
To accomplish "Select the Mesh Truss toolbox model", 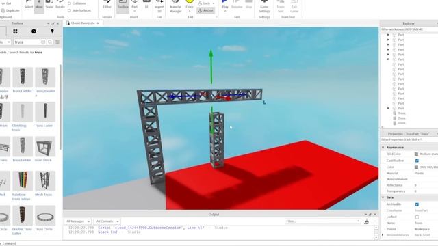I will pyautogui.click(x=45, y=184).
